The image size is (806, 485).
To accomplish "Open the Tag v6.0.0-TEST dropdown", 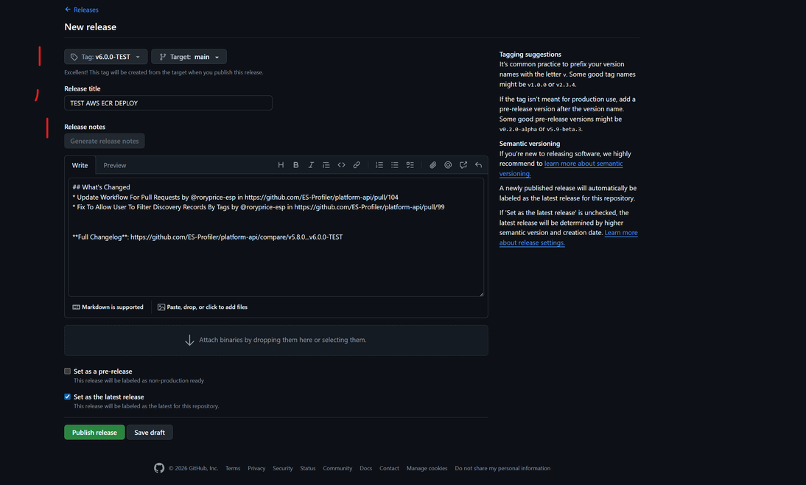I will coord(105,57).
